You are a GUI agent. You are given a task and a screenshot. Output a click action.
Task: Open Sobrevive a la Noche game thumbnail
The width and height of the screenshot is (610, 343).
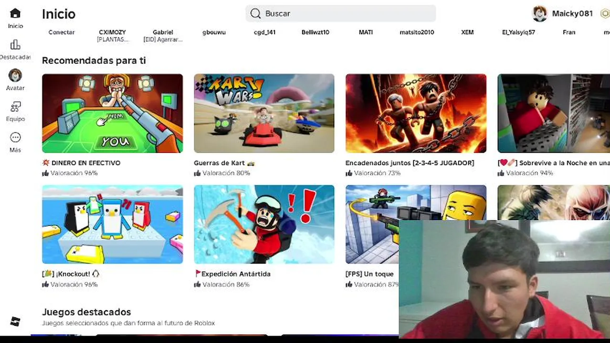pyautogui.click(x=554, y=113)
